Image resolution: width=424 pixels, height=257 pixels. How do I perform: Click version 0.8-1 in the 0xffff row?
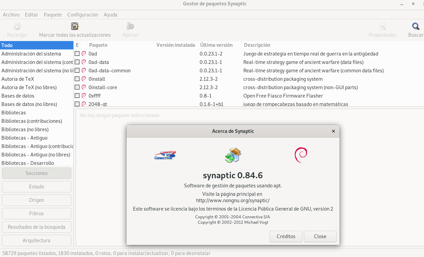coord(206,96)
